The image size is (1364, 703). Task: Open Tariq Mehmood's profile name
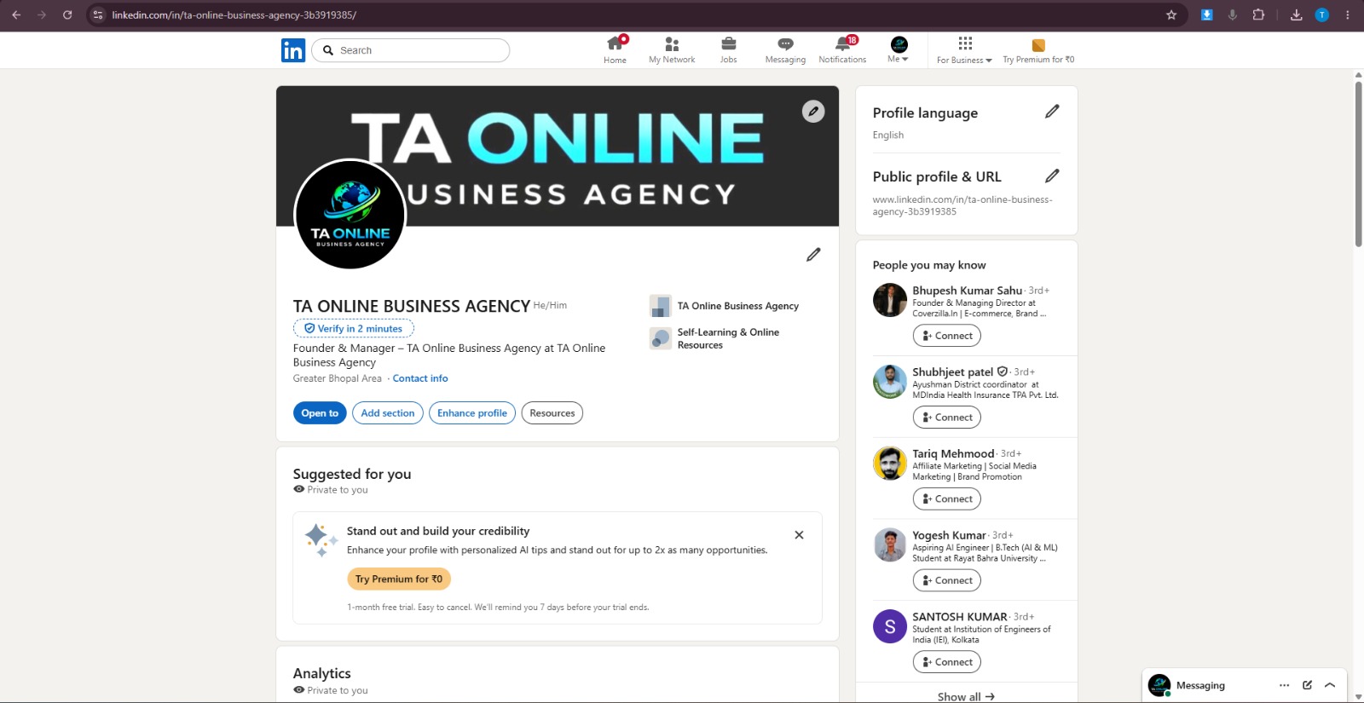pos(953,454)
